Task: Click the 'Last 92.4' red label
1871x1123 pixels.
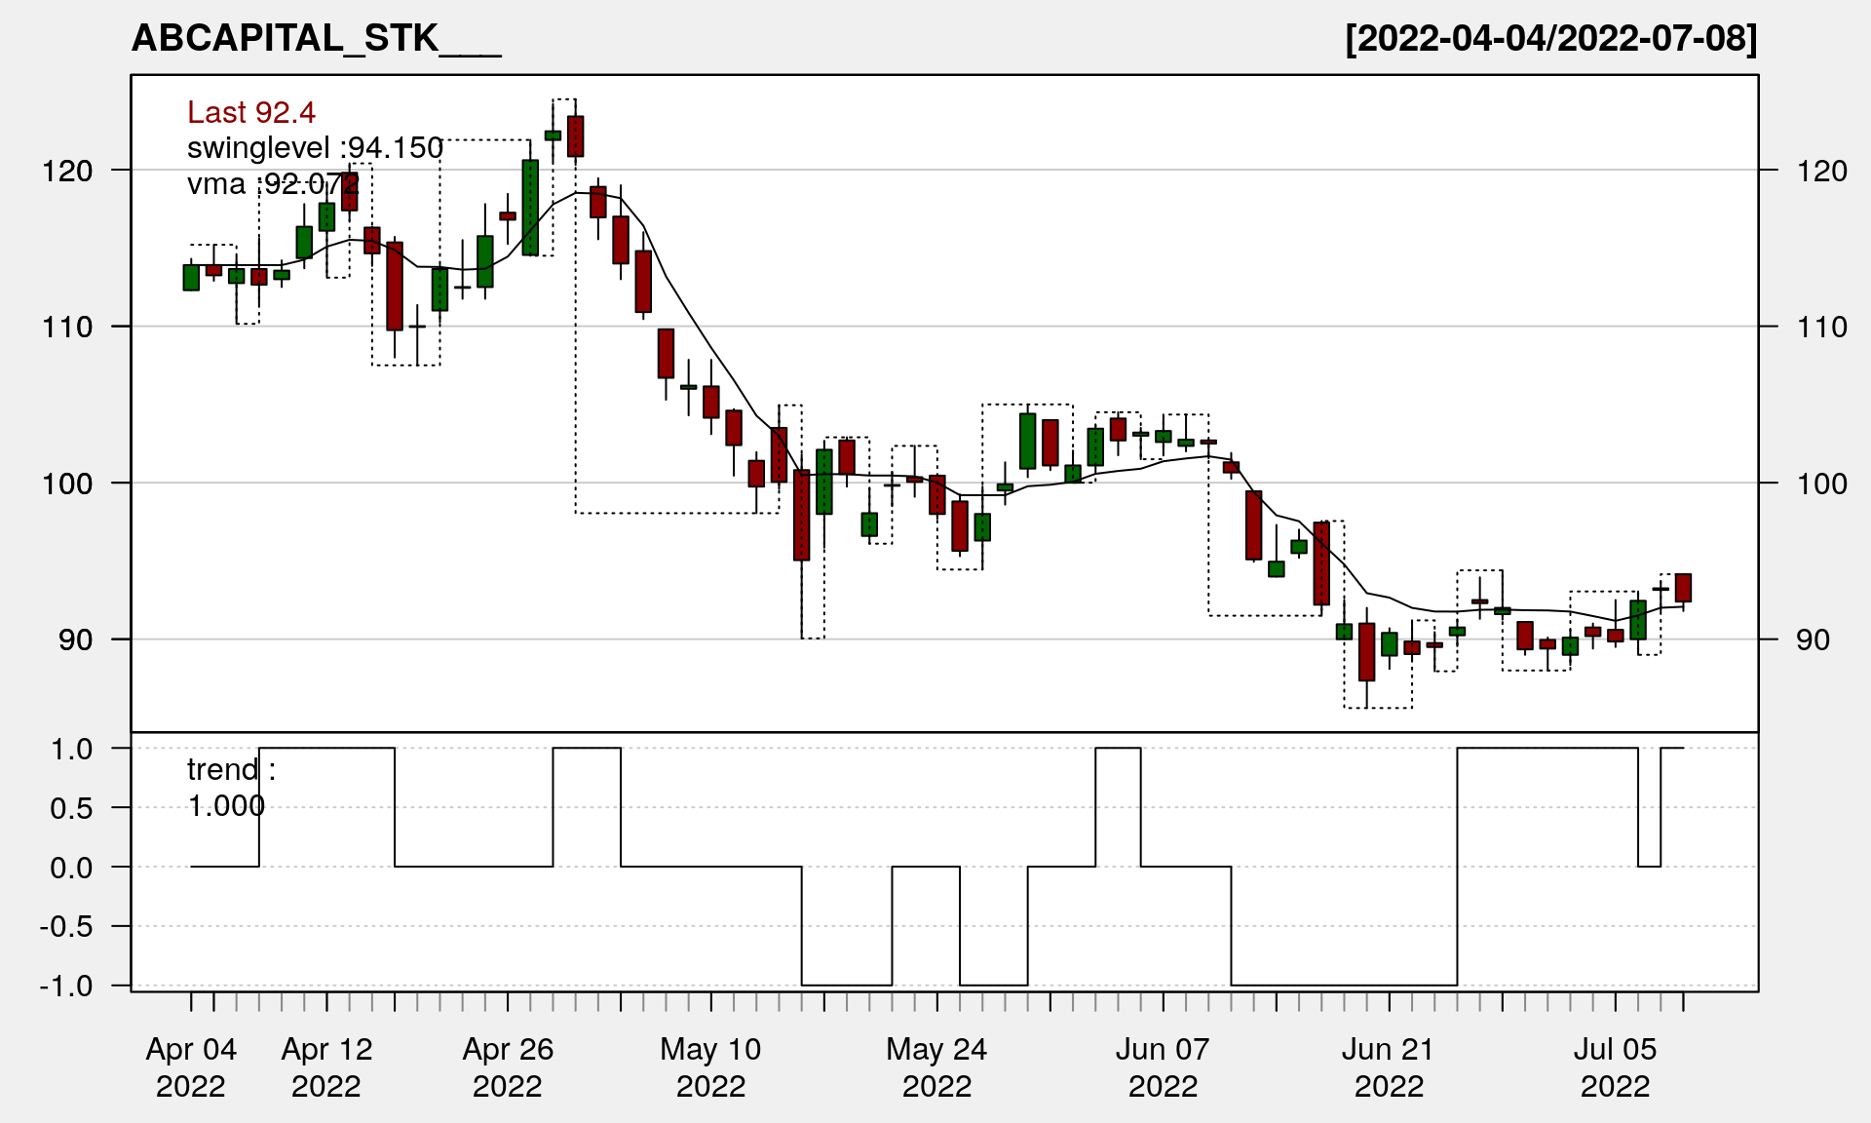Action: click(251, 113)
